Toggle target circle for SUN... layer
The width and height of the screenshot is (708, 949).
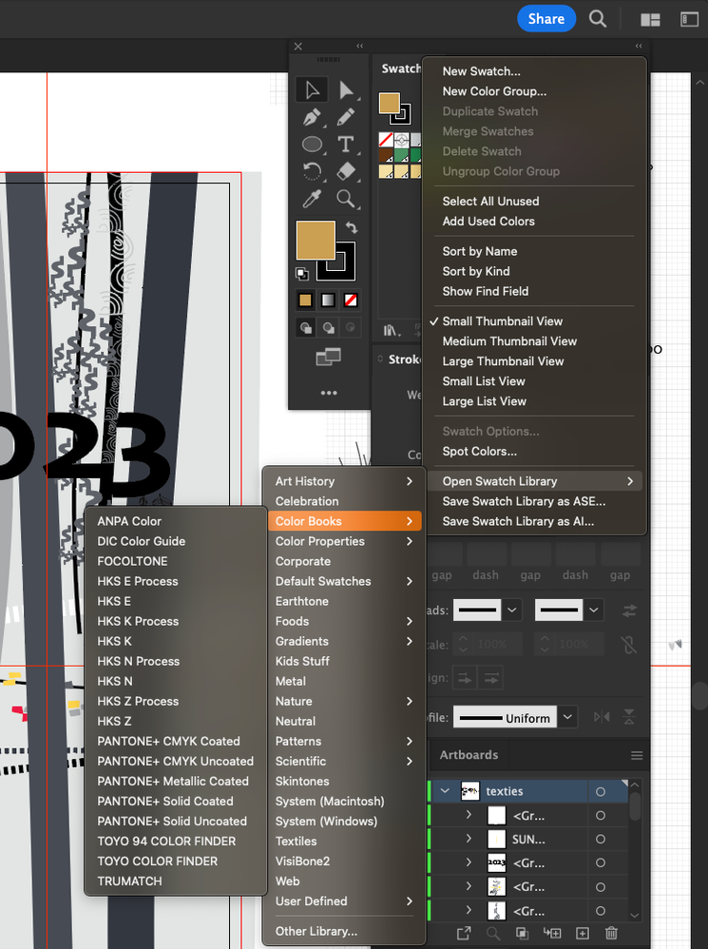(601, 840)
